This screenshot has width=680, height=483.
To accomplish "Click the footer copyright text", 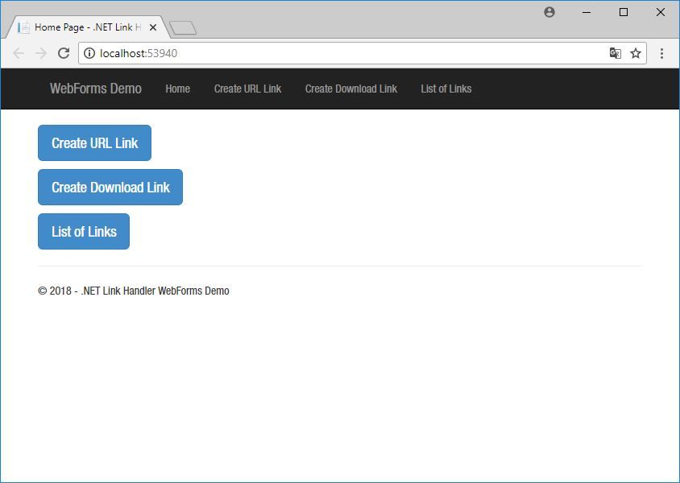I will 134,291.
